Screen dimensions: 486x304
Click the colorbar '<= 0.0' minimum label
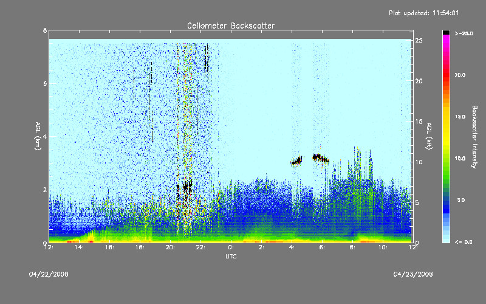point(464,242)
